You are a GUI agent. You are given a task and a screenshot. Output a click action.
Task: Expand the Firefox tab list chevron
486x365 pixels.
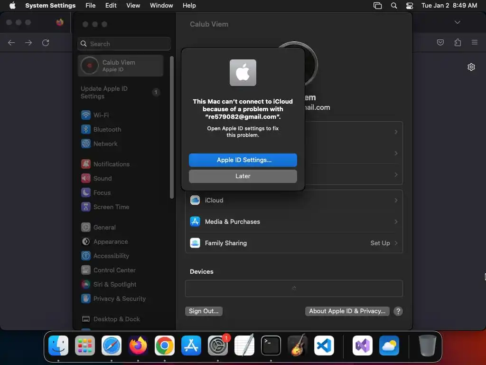click(457, 22)
